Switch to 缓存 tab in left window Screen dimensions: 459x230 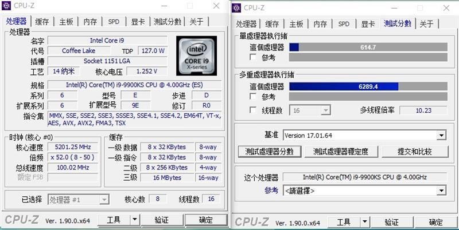pos(42,22)
